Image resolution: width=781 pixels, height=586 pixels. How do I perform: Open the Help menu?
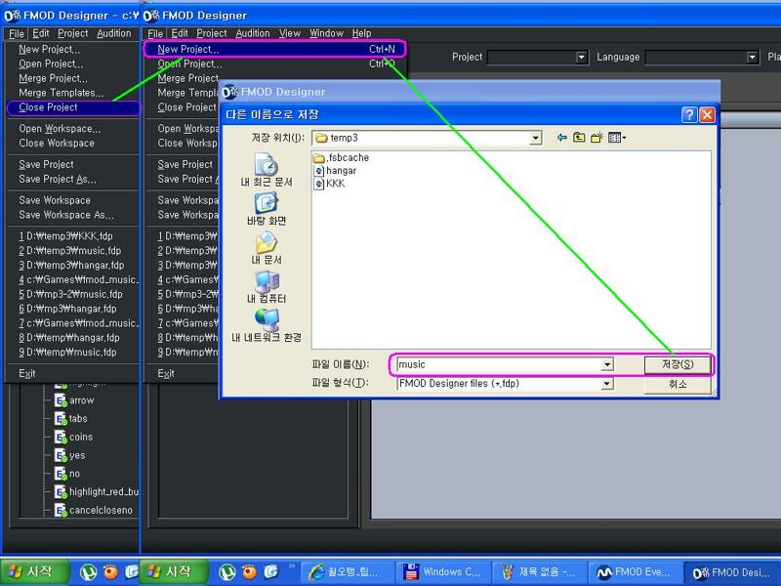tap(361, 33)
